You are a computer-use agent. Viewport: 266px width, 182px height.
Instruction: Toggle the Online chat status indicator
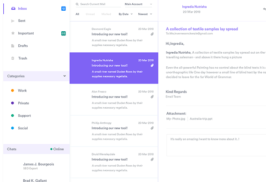tap(57, 149)
